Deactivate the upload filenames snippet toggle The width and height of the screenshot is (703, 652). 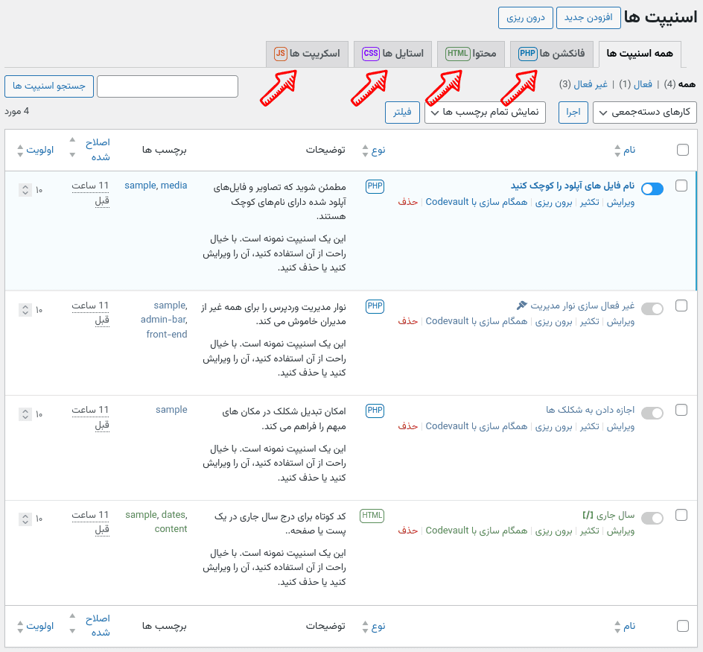coord(652,189)
